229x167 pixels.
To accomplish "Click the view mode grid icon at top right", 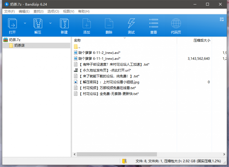I will (x=221, y=19).
